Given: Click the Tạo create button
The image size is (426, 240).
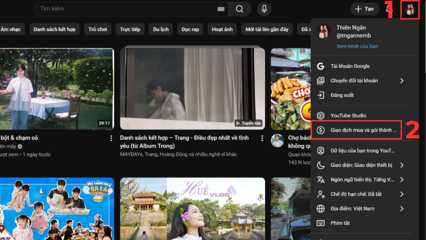Looking at the screenshot, I should point(365,9).
